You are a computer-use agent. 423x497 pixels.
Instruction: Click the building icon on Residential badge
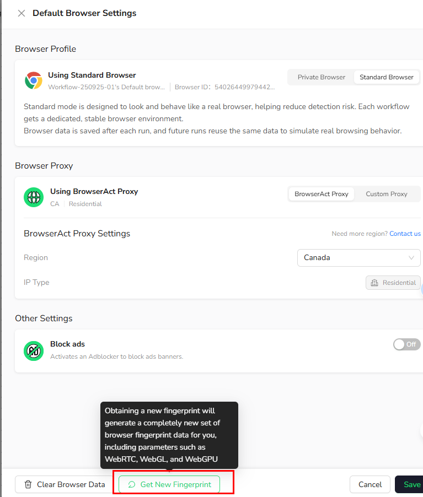[374, 283]
